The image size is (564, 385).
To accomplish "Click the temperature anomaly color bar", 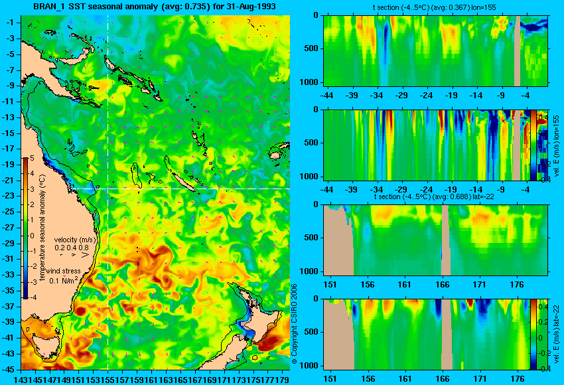I will click(26, 228).
